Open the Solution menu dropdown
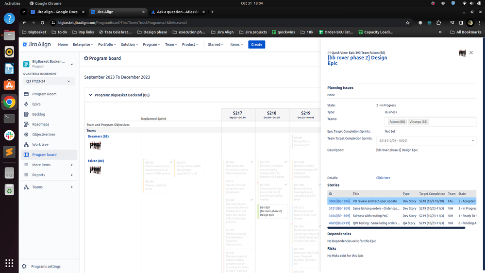Screen dimensions: 485x273 [x=129, y=45]
